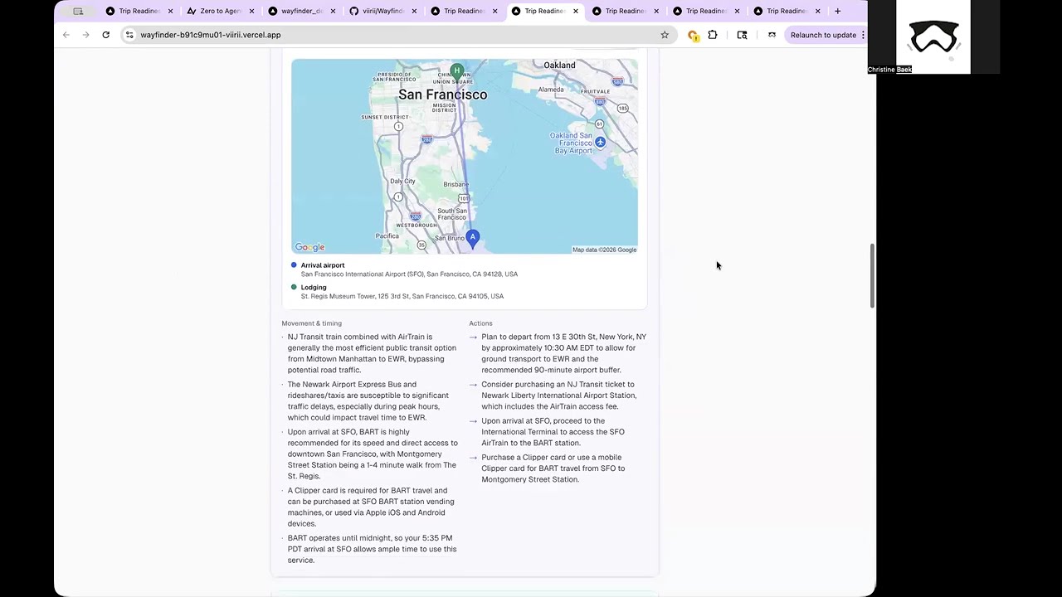Open site information icon in address bar

[129, 35]
